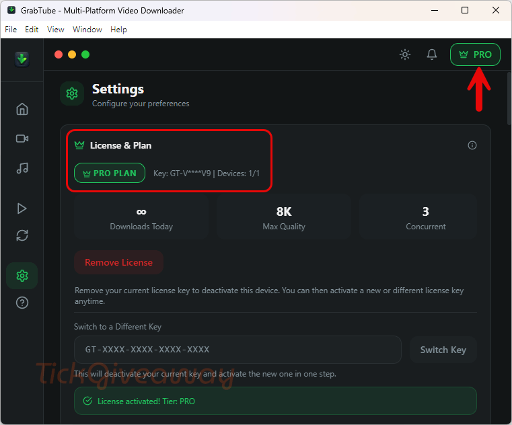The width and height of the screenshot is (512, 425).
Task: Click the green PRO PLAN badge
Action: 110,173
